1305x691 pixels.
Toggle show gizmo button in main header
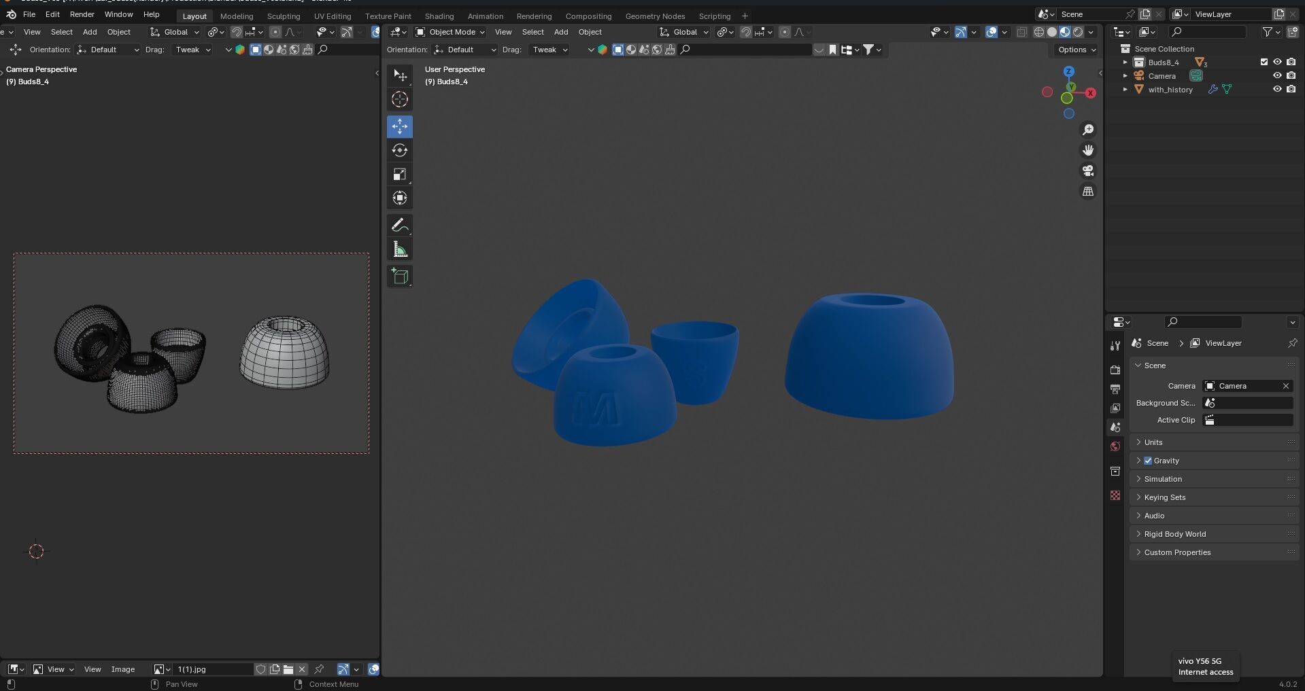coord(960,32)
